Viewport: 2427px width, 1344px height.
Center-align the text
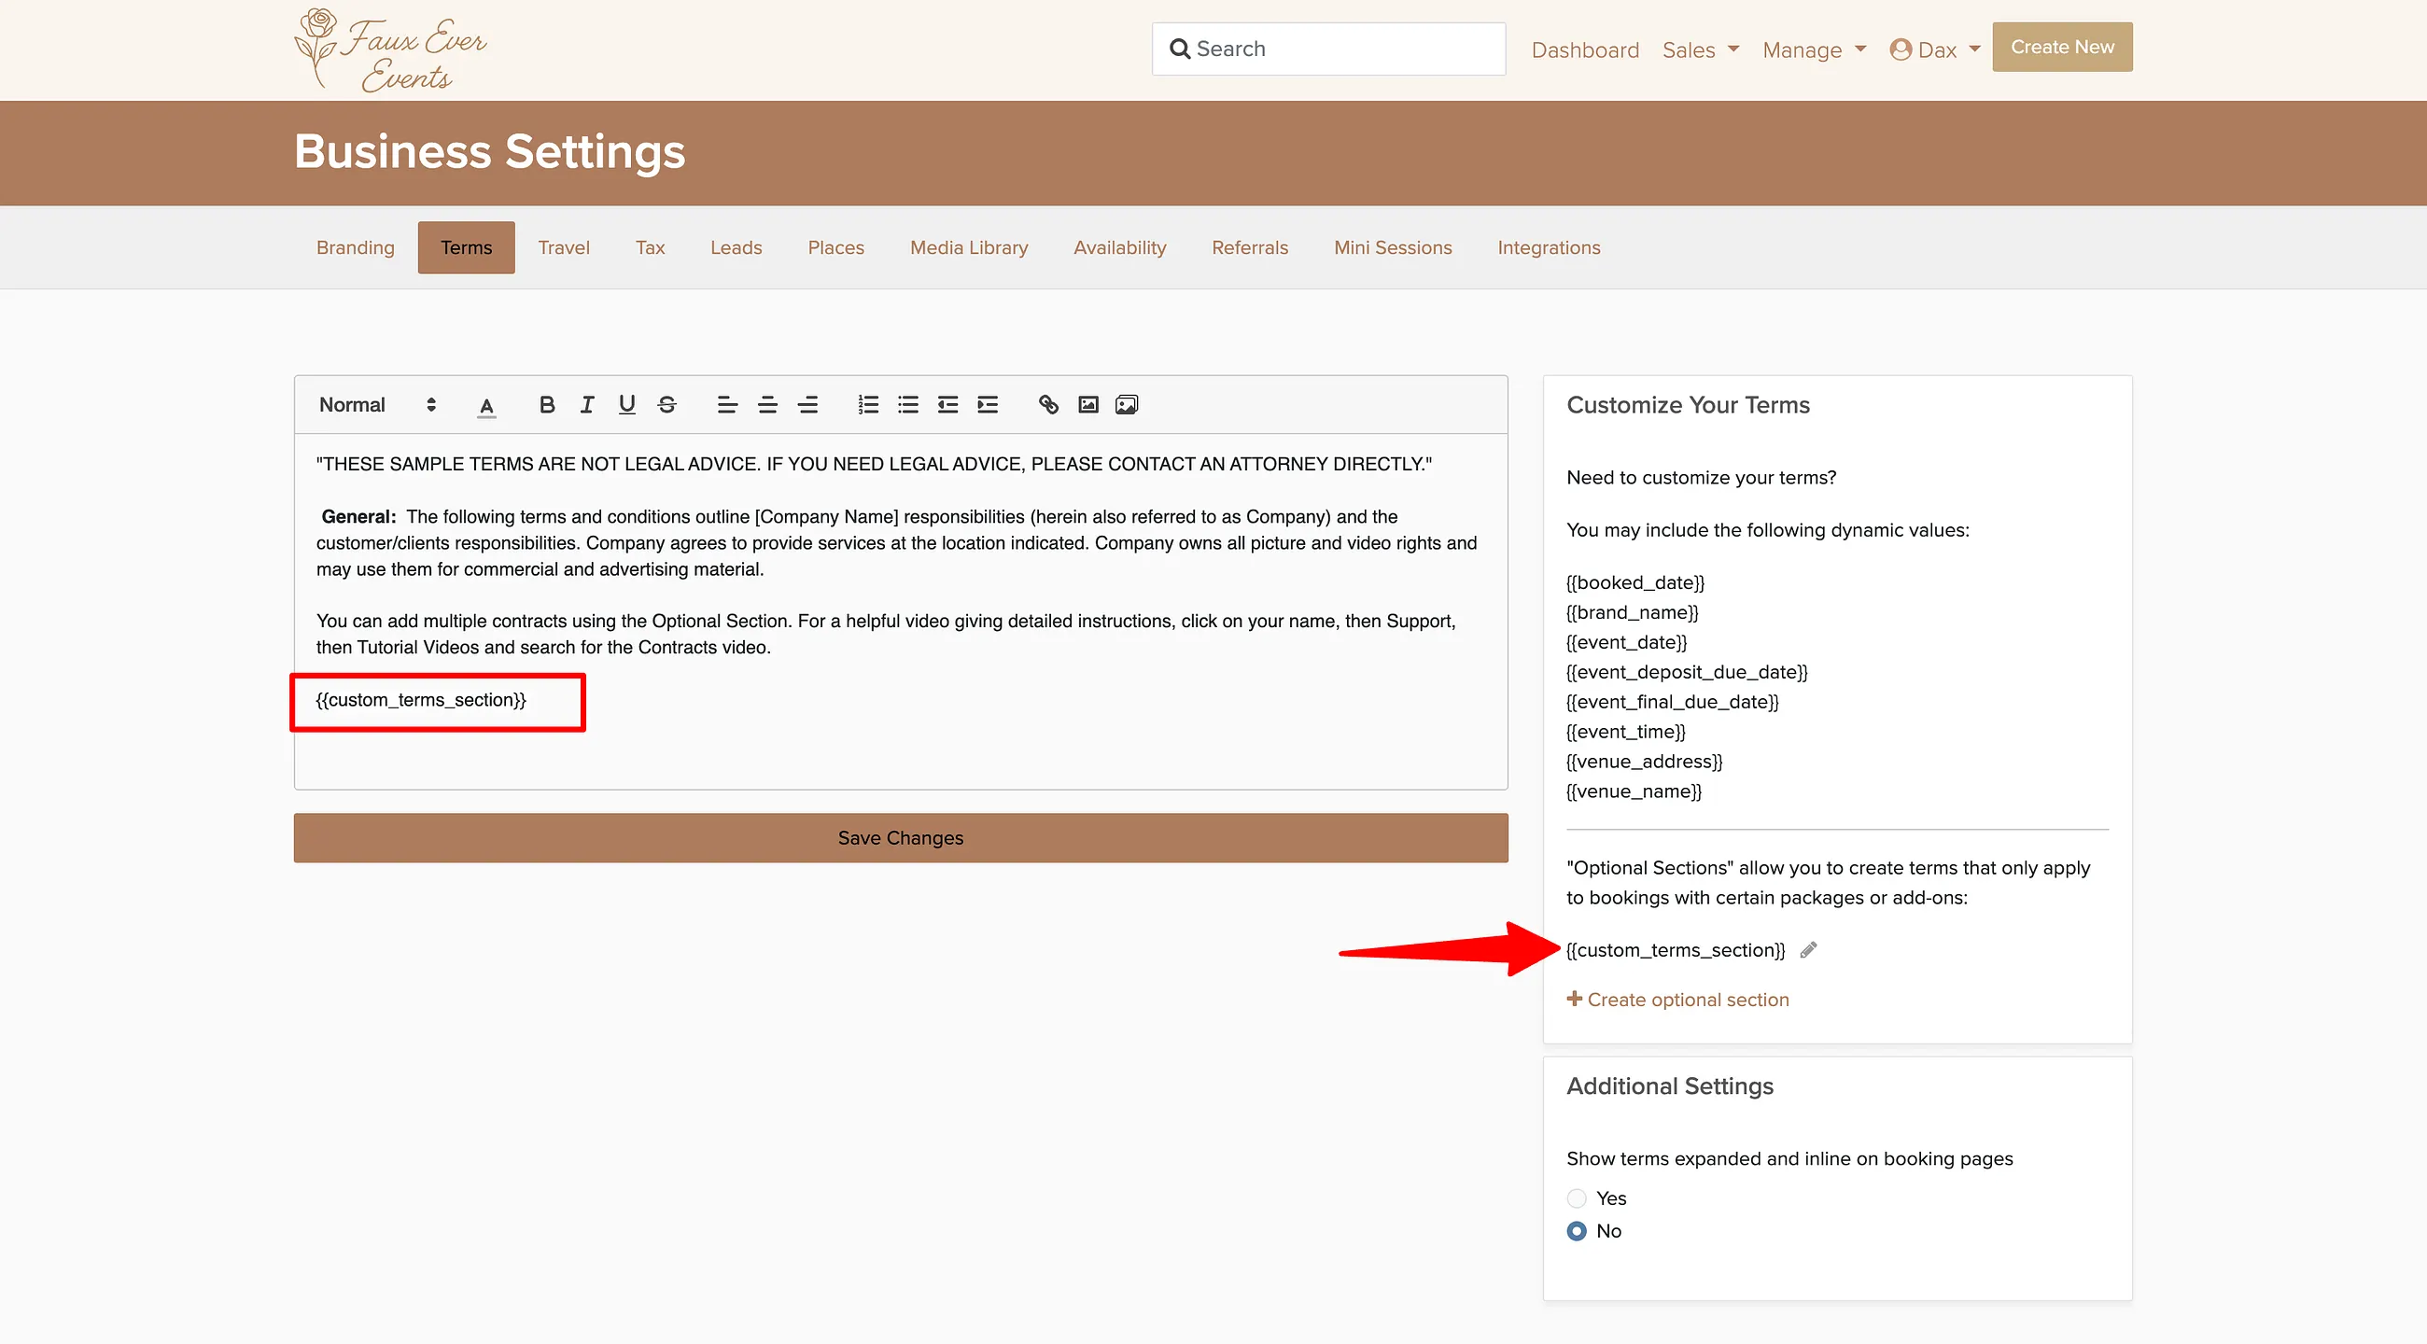[768, 405]
